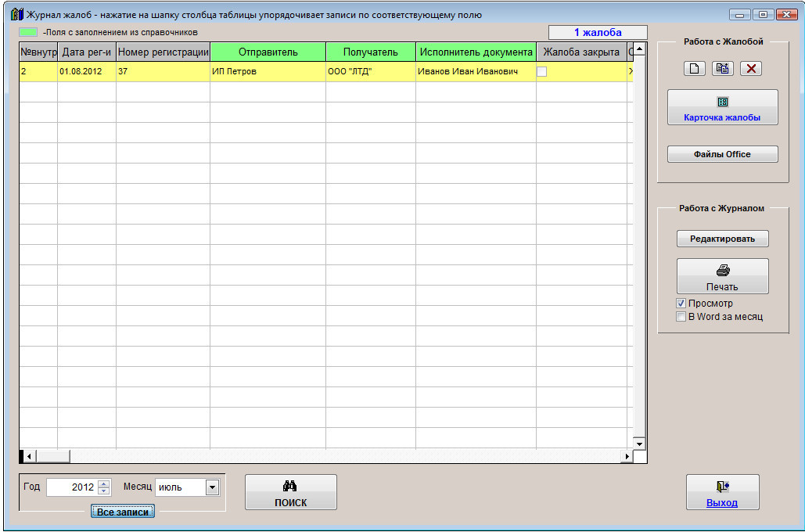This screenshot has height=532, width=805.
Task: Click the Все записи button
Action: coord(123,512)
